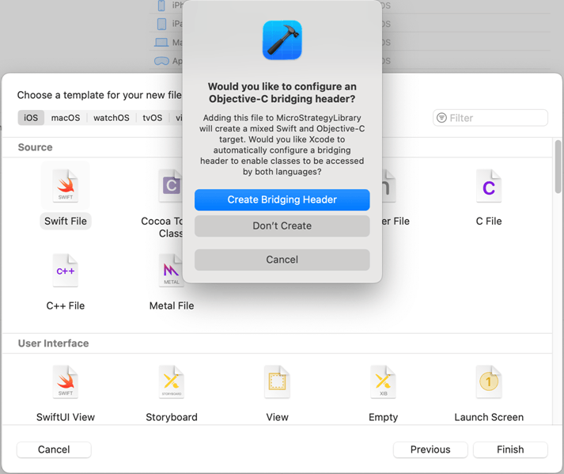Click the Storyboard label
564x474 pixels.
click(x=172, y=417)
